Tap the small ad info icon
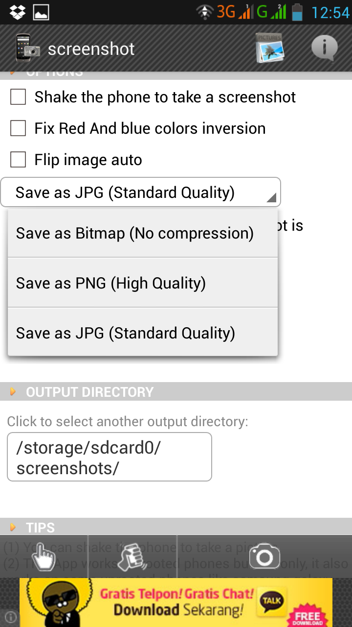Viewport: 352px width, 627px height. (10, 617)
